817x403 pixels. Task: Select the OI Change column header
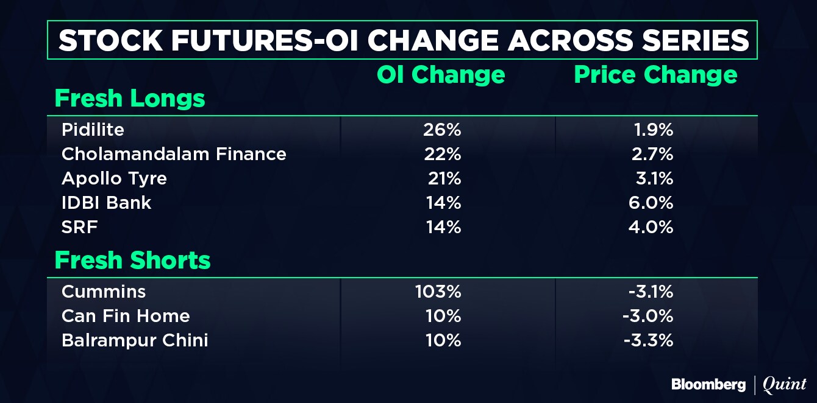point(440,75)
